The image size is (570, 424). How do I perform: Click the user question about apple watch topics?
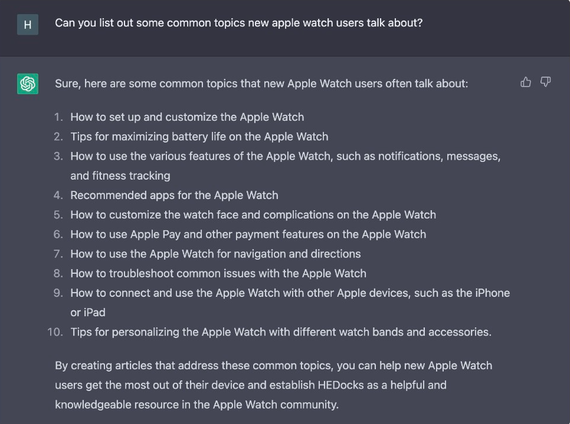point(238,23)
